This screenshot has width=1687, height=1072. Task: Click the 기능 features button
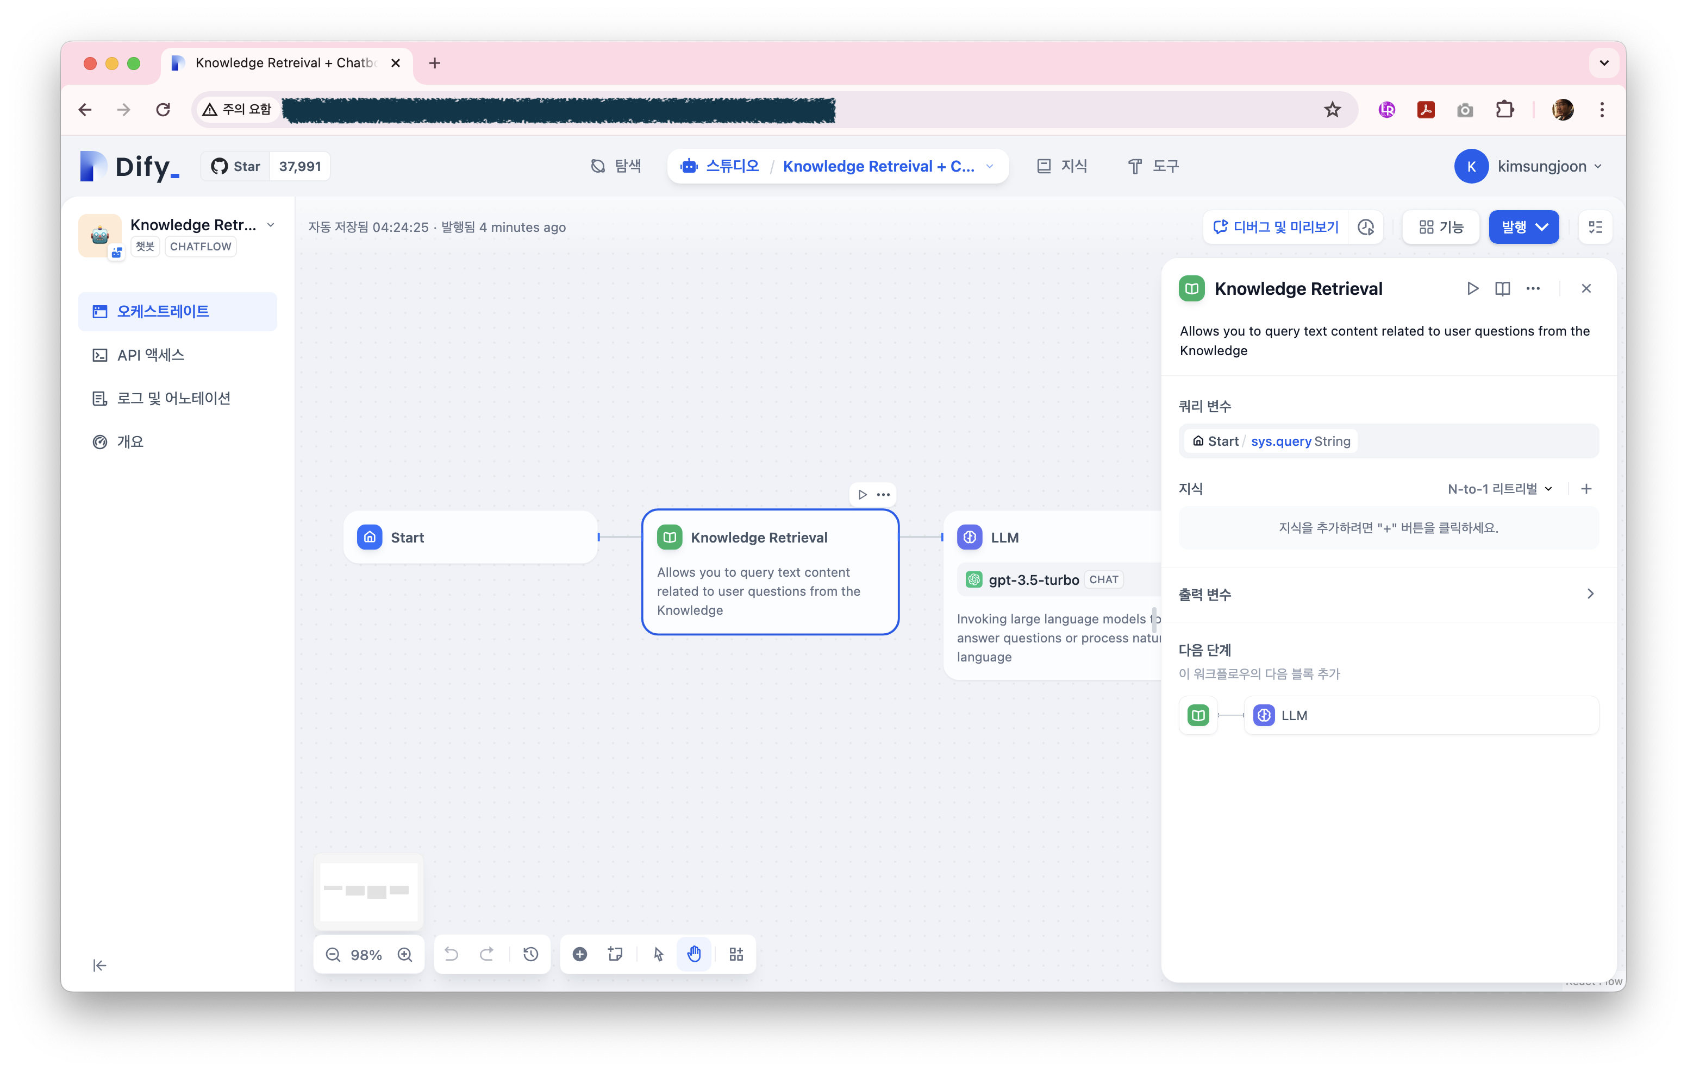pos(1440,227)
